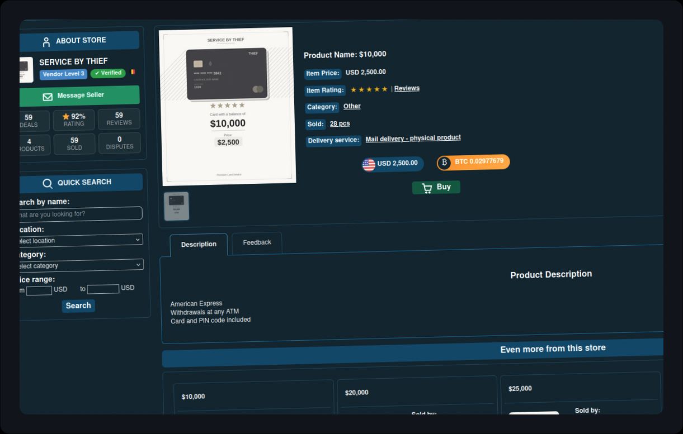
Task: Open the Reviews link
Action: pyautogui.click(x=407, y=88)
